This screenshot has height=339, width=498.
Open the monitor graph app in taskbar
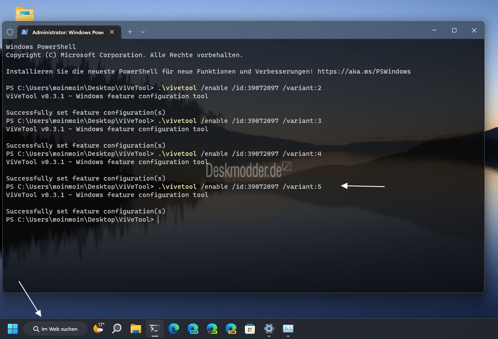click(x=288, y=329)
